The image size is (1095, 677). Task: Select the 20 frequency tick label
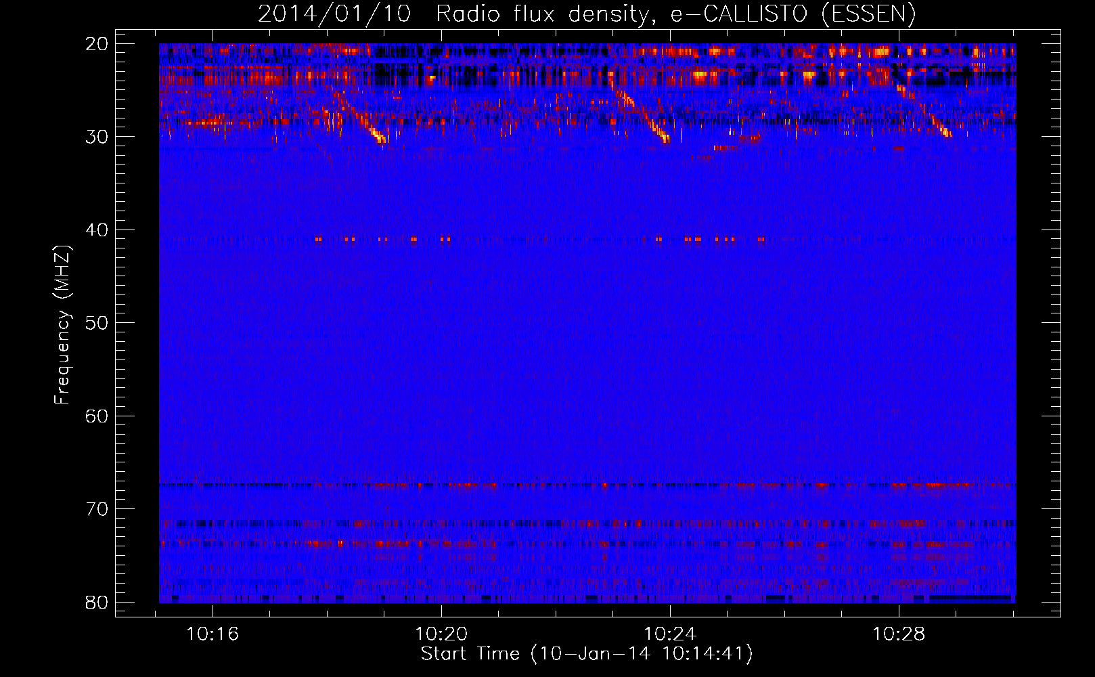tap(97, 44)
